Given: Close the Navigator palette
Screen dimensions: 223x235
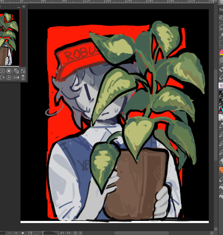Looking at the screenshot, I should click(24, 7).
